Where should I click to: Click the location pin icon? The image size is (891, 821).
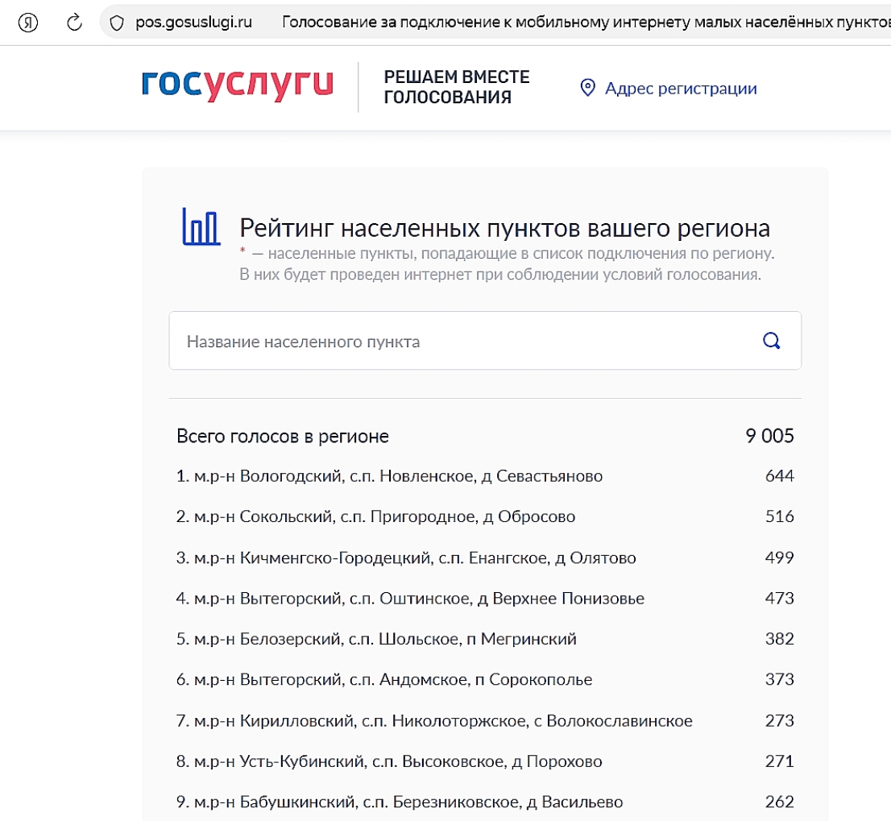587,88
